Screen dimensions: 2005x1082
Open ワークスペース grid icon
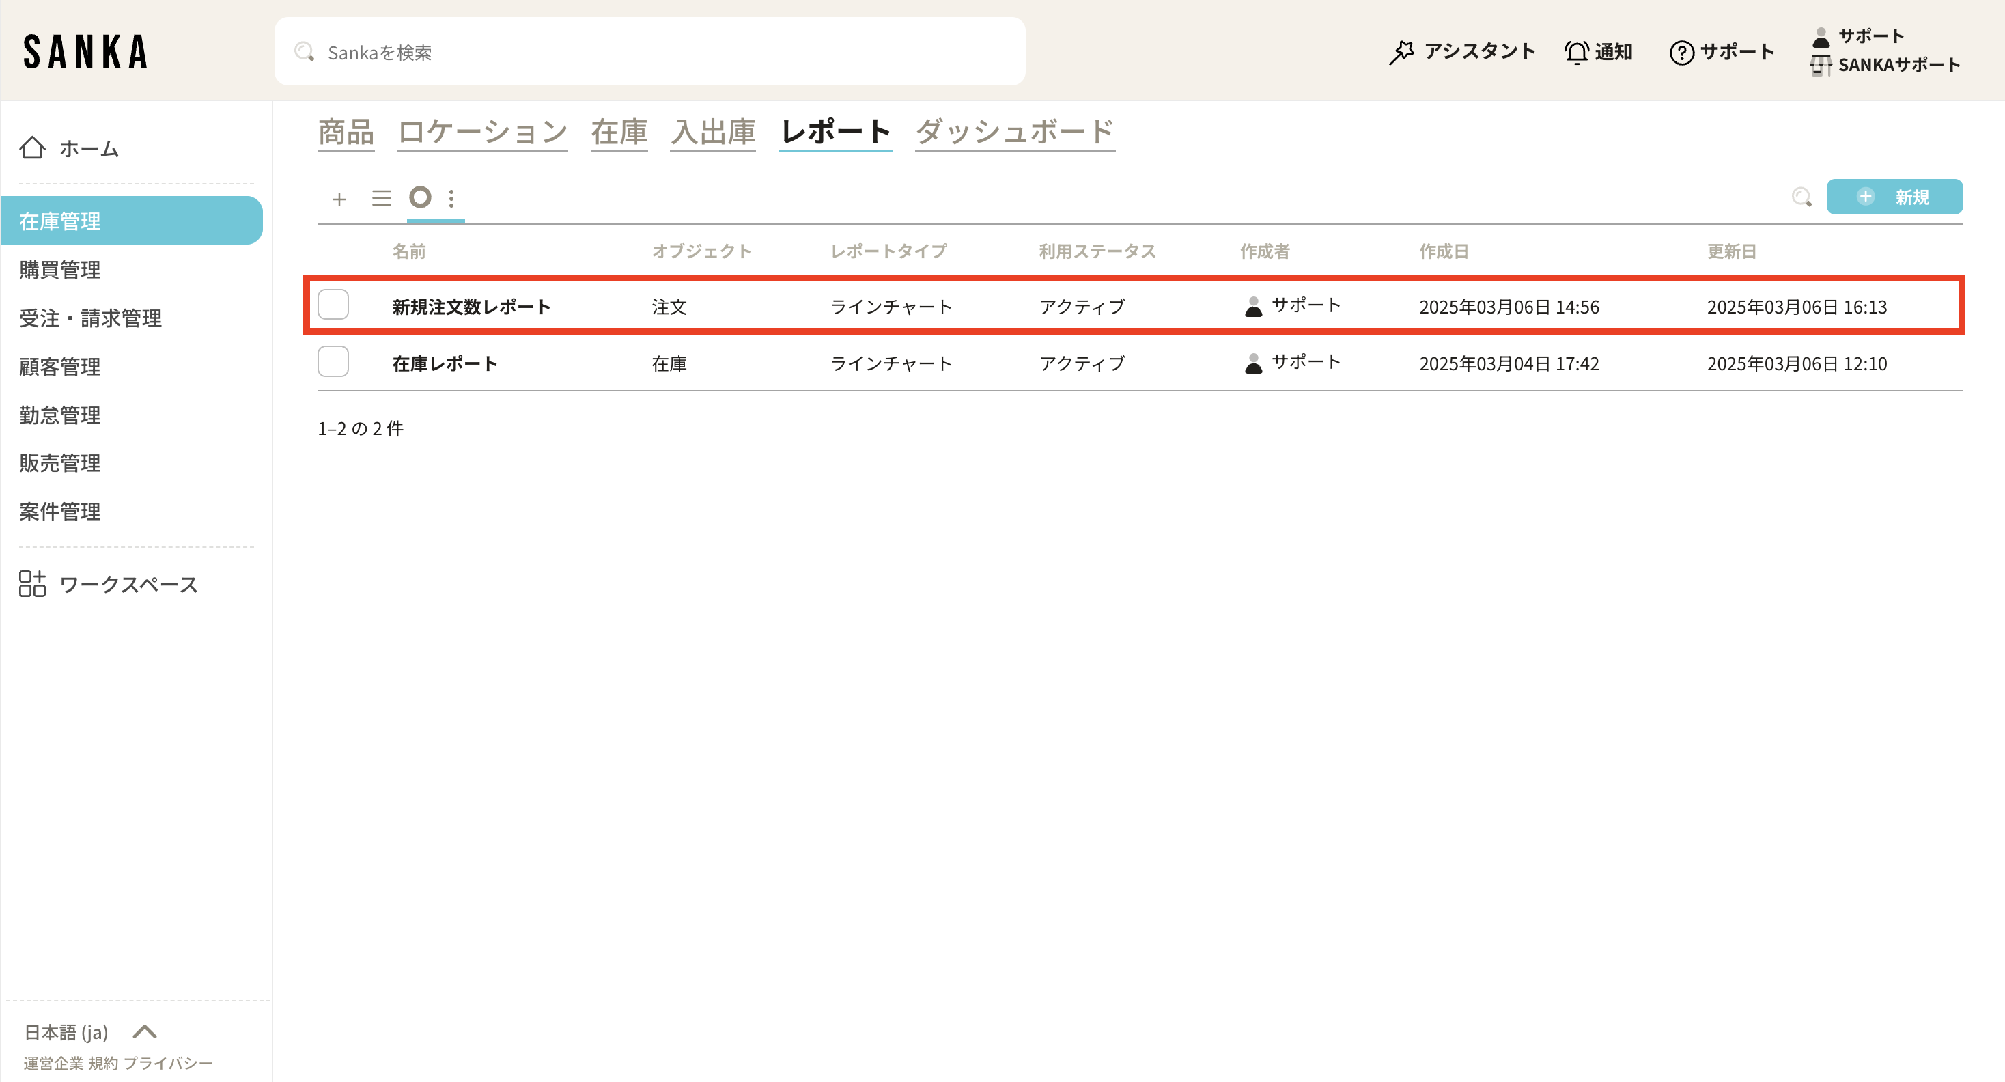[33, 584]
